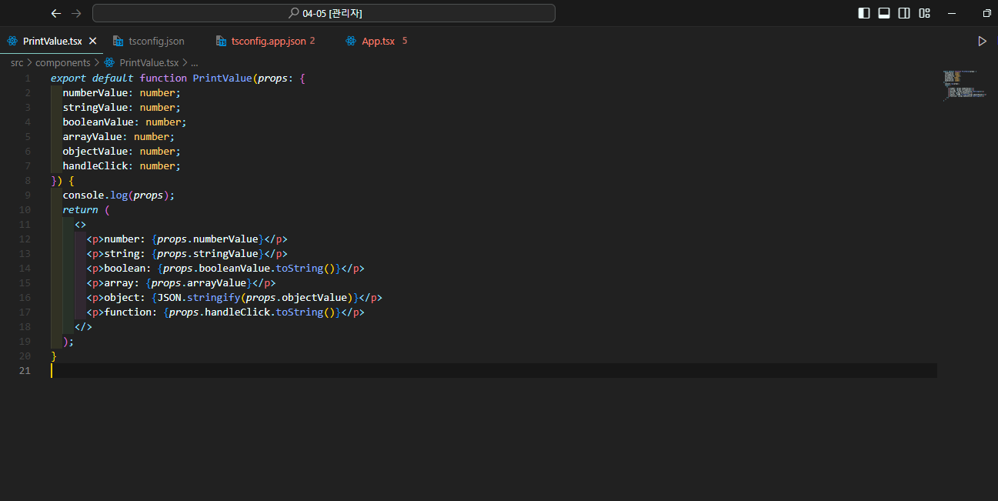The width and height of the screenshot is (998, 501).
Task: Click line number 12 in the gutter
Action: pos(26,239)
